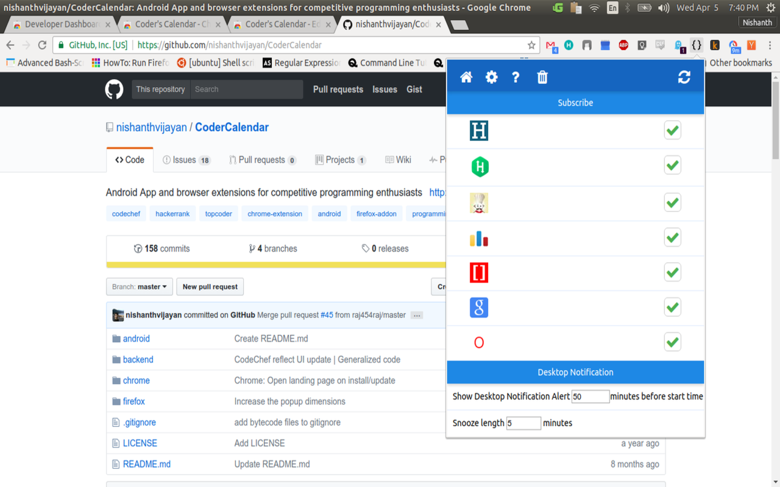
Task: Click the Snooze length minutes field
Action: pos(523,423)
